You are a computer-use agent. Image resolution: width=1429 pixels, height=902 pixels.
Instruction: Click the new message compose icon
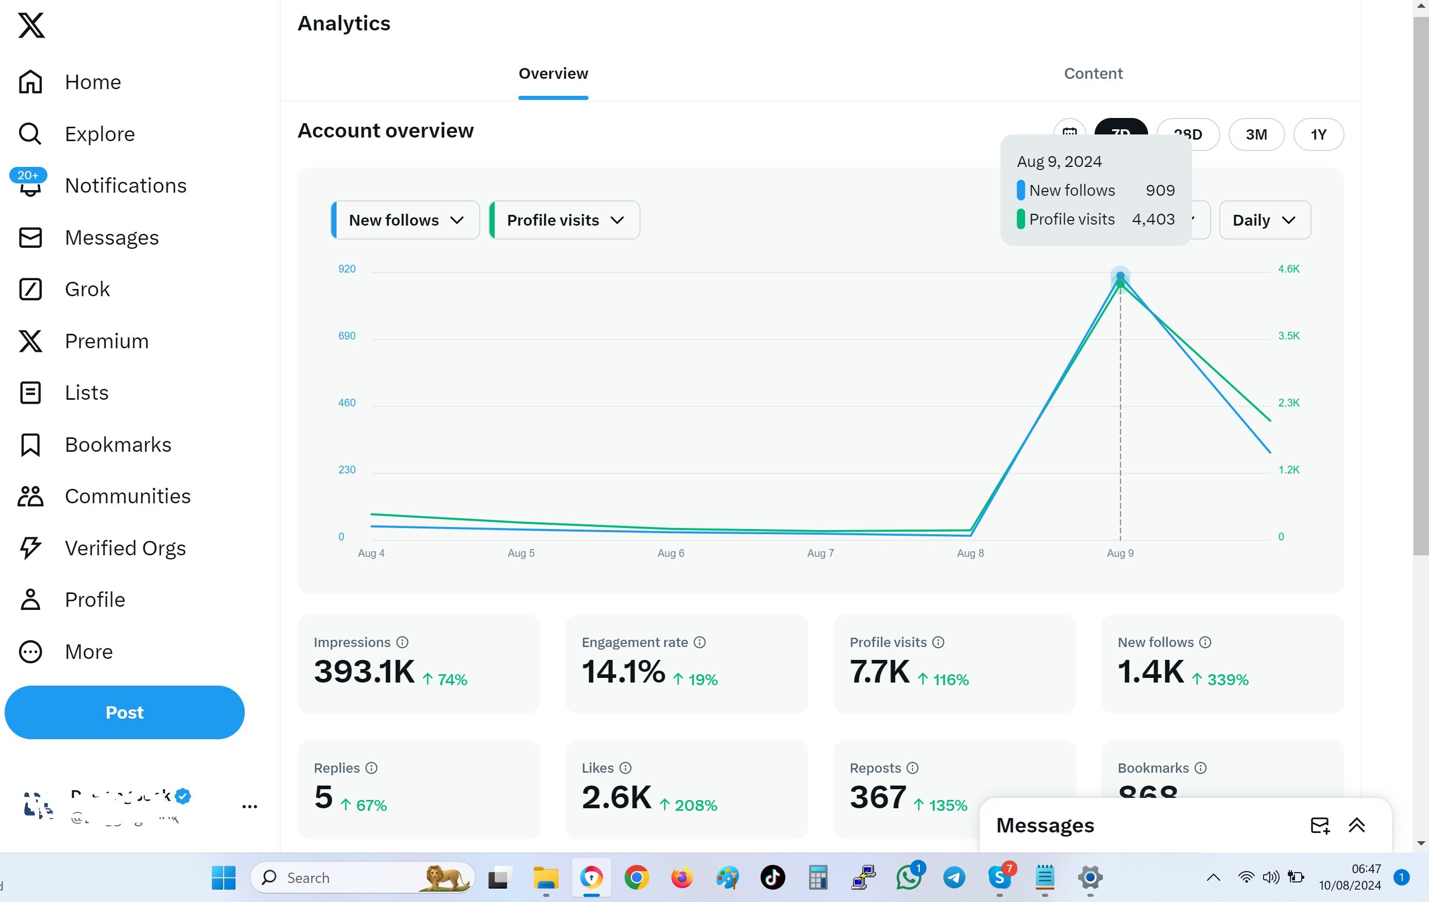[x=1319, y=825]
